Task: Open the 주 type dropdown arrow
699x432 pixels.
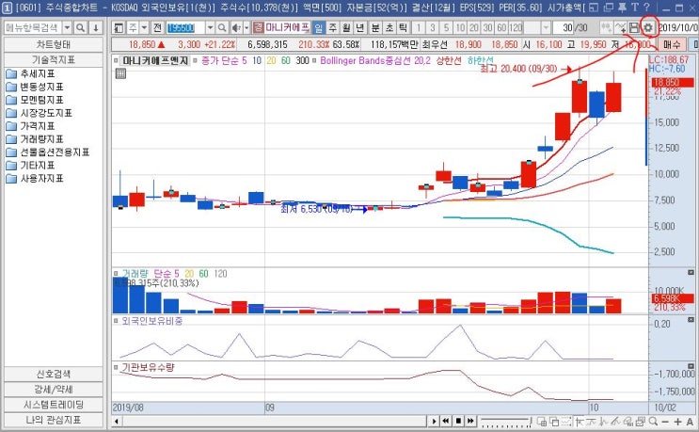Action: [144, 28]
